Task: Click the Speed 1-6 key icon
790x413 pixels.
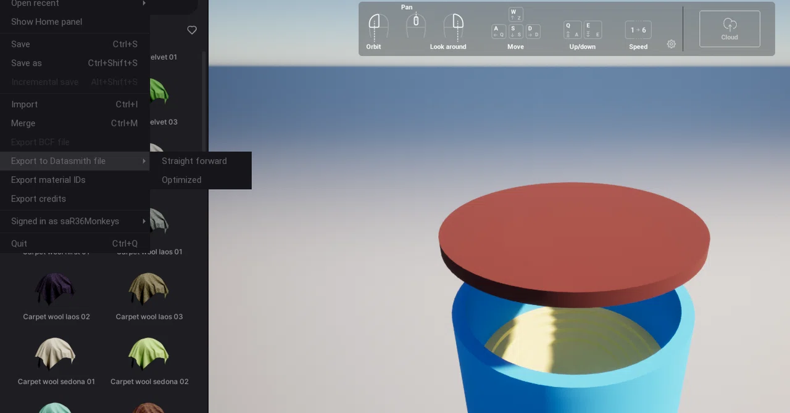Action: tap(638, 30)
